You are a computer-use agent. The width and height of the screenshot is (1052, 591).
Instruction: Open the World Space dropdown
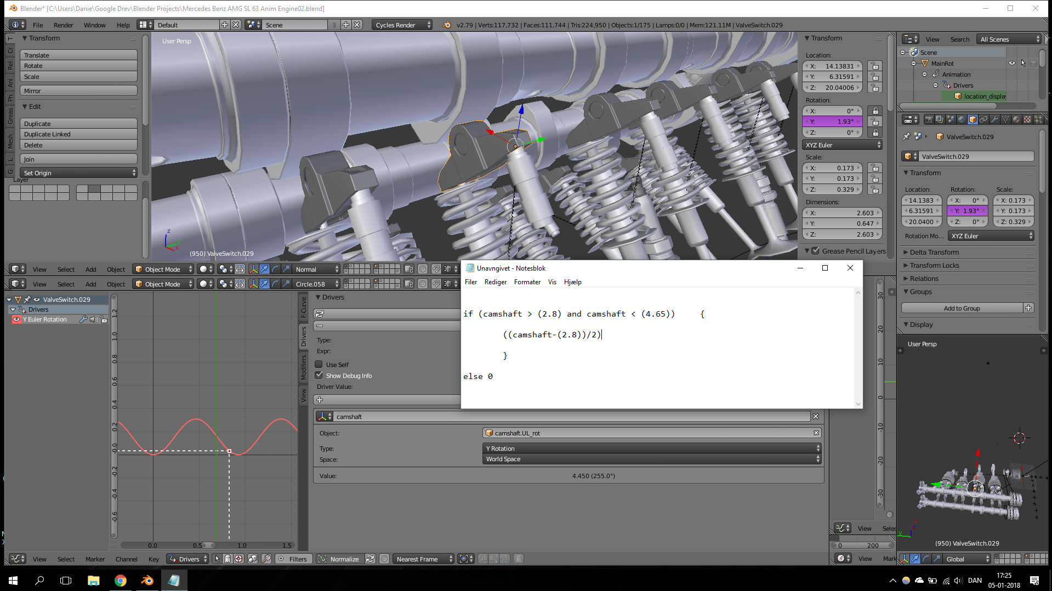651,459
